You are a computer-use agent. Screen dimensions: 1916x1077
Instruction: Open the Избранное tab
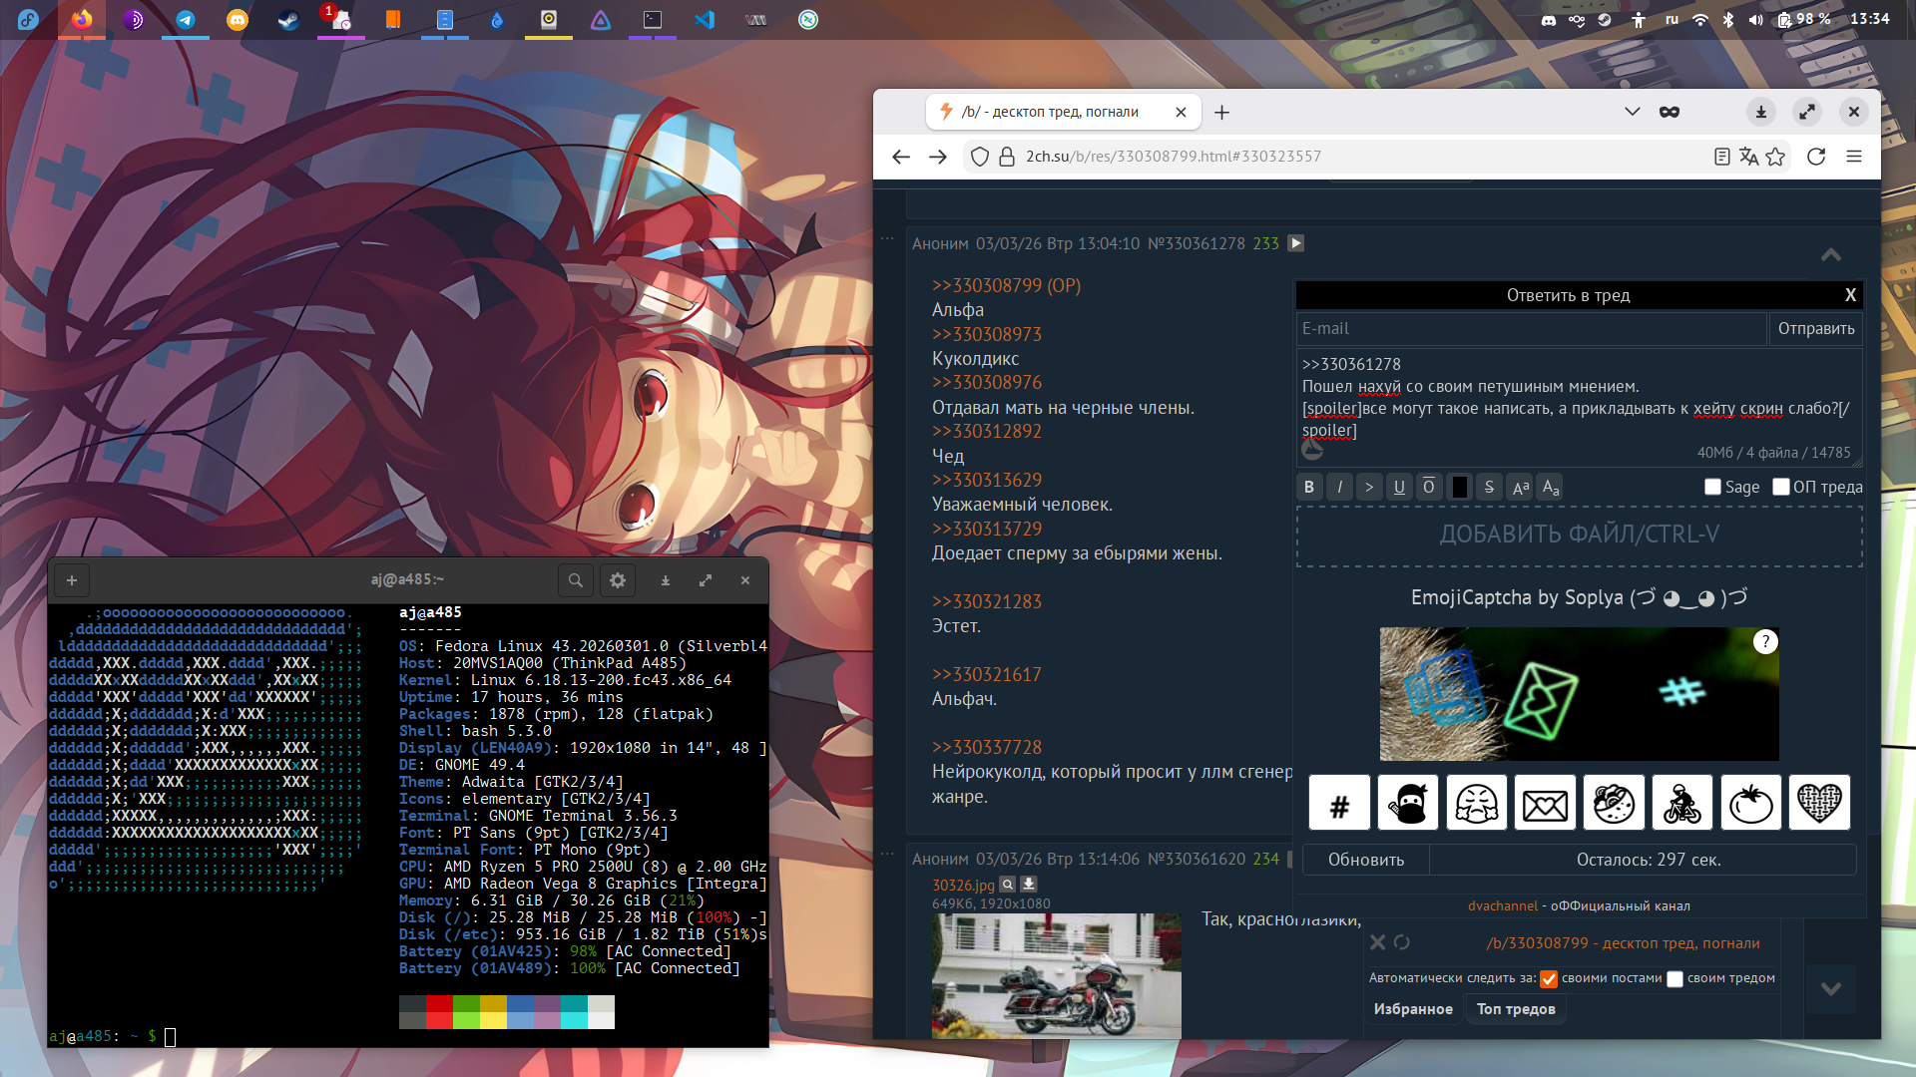1413,1009
